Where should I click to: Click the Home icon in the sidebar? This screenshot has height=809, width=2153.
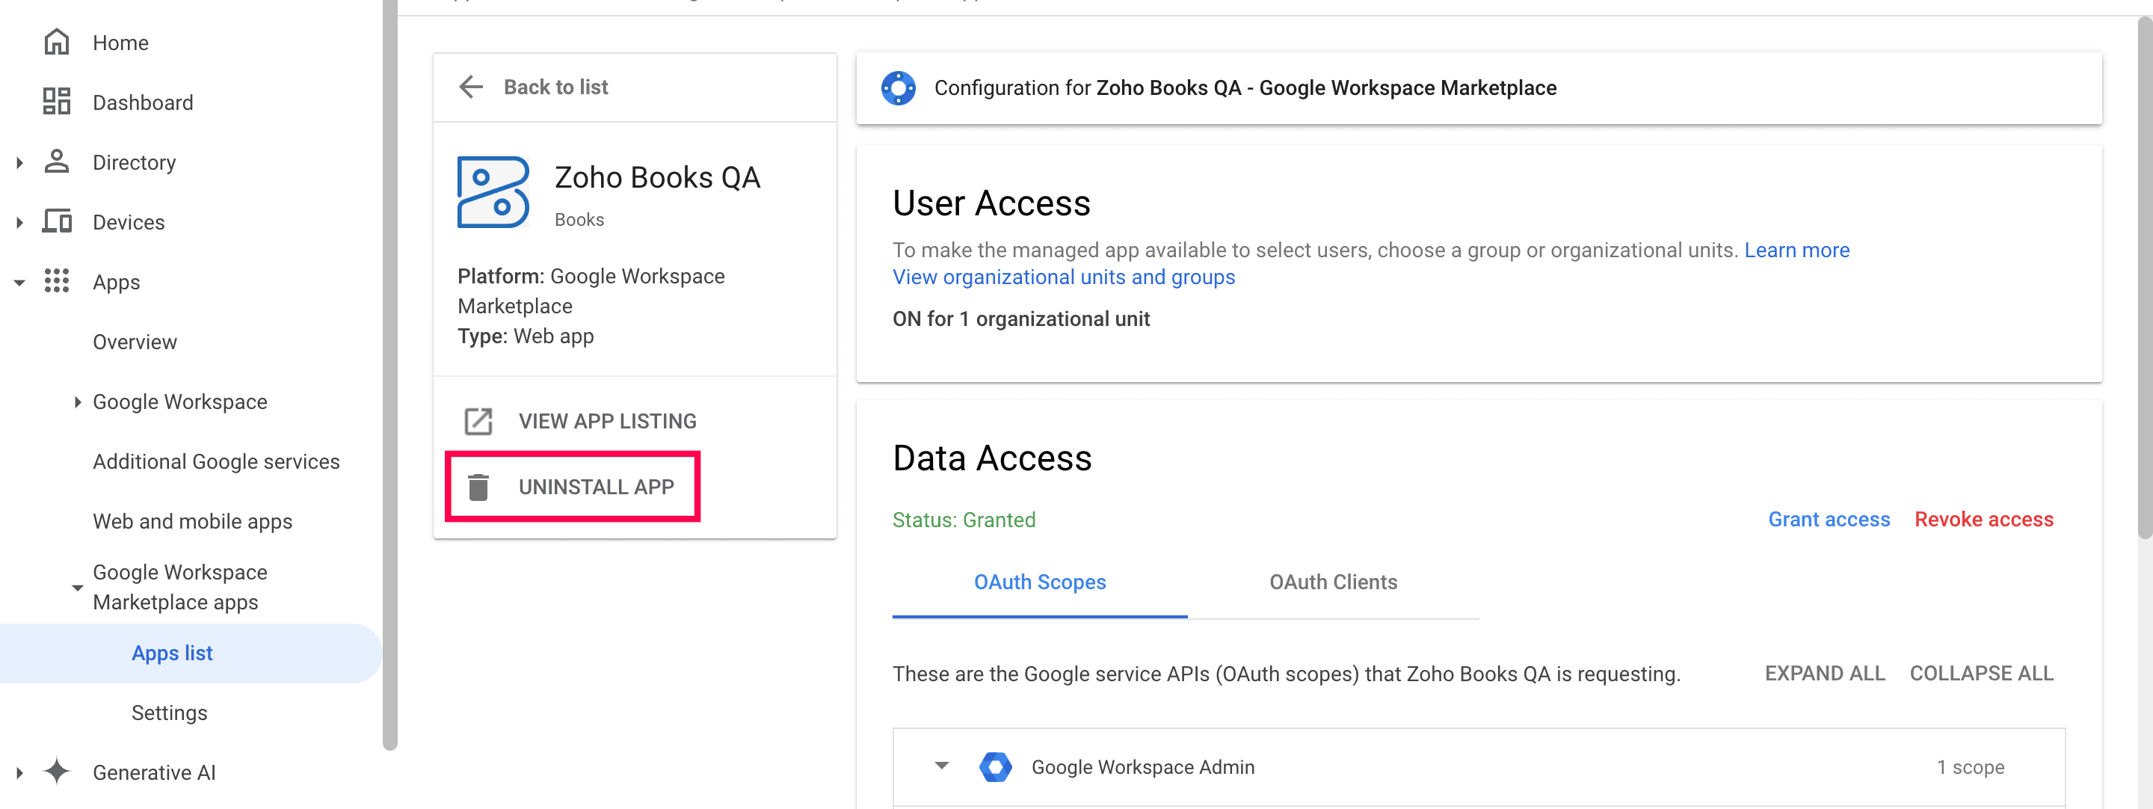pos(57,42)
